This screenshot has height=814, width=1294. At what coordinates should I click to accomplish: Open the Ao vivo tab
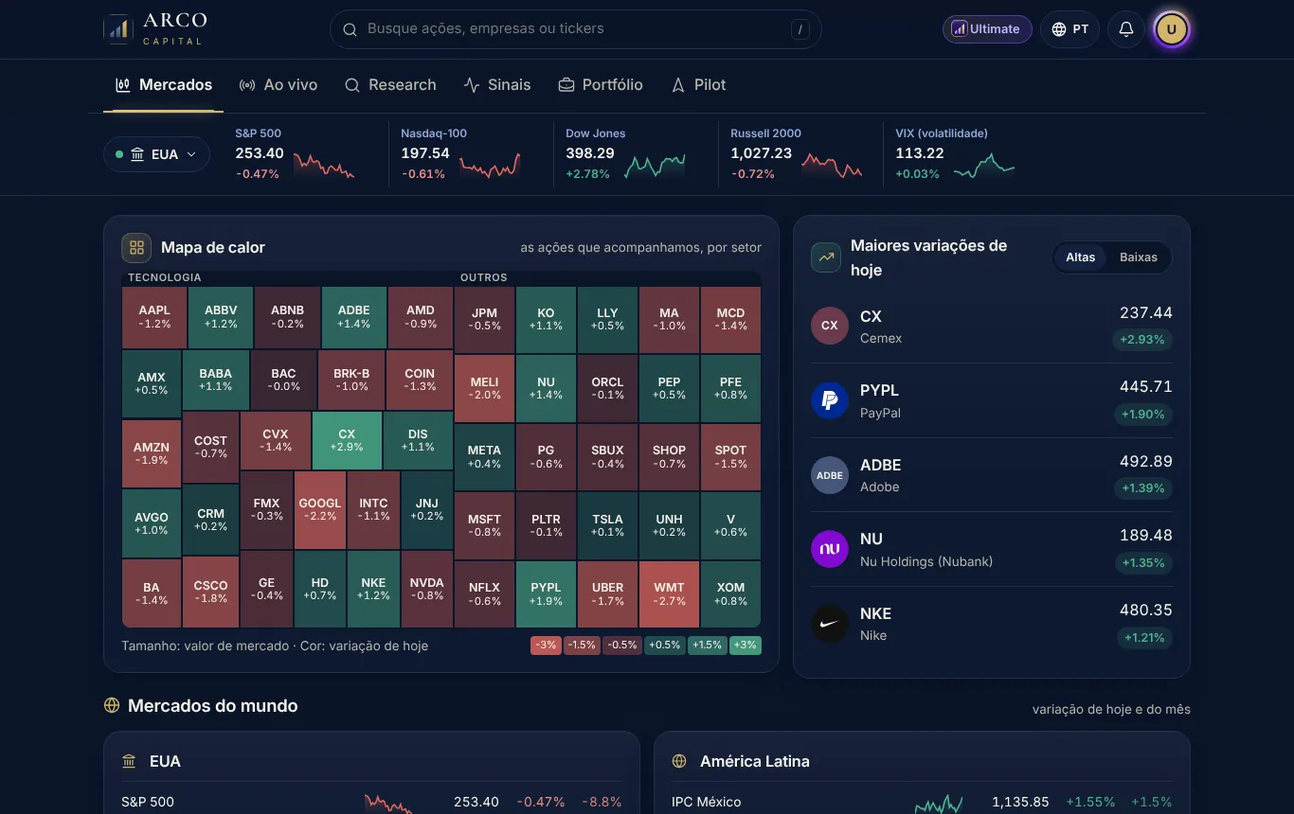(x=279, y=85)
